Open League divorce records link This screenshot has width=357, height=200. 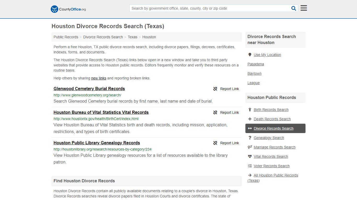(254, 83)
